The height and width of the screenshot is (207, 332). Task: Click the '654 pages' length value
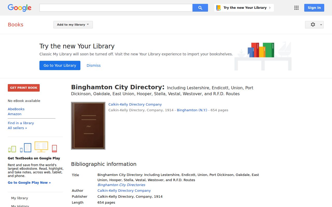pos(106,202)
